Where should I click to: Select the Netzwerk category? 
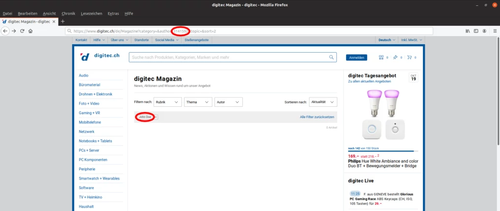tap(87, 132)
